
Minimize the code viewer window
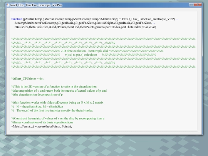coord(191,5)
